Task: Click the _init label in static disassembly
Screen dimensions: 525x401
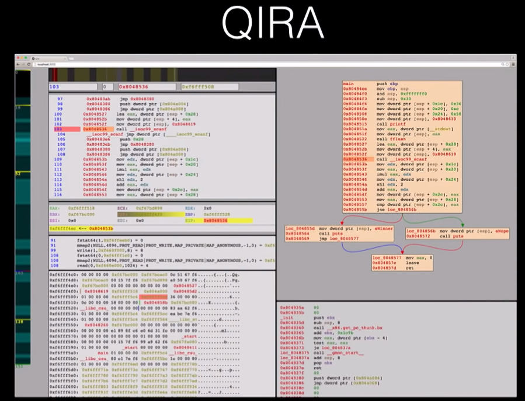Action: pyautogui.click(x=287, y=318)
